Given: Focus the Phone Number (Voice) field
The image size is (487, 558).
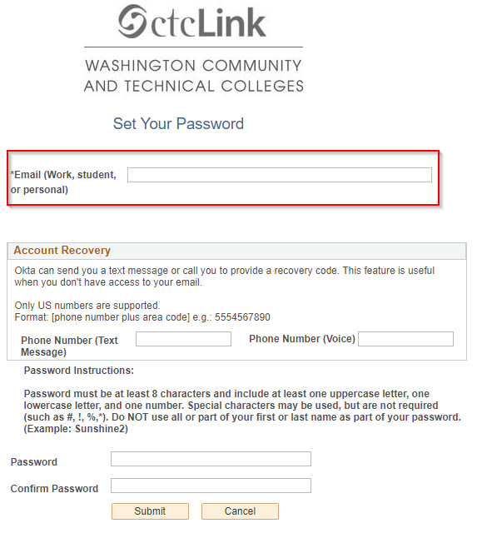Looking at the screenshot, I should coord(406,339).
